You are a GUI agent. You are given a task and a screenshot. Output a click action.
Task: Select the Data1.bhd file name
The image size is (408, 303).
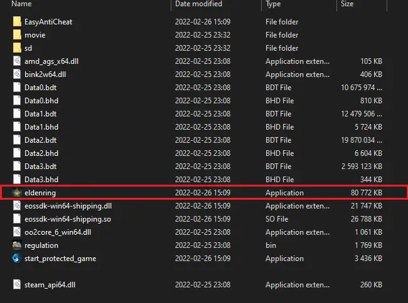[x=41, y=127]
